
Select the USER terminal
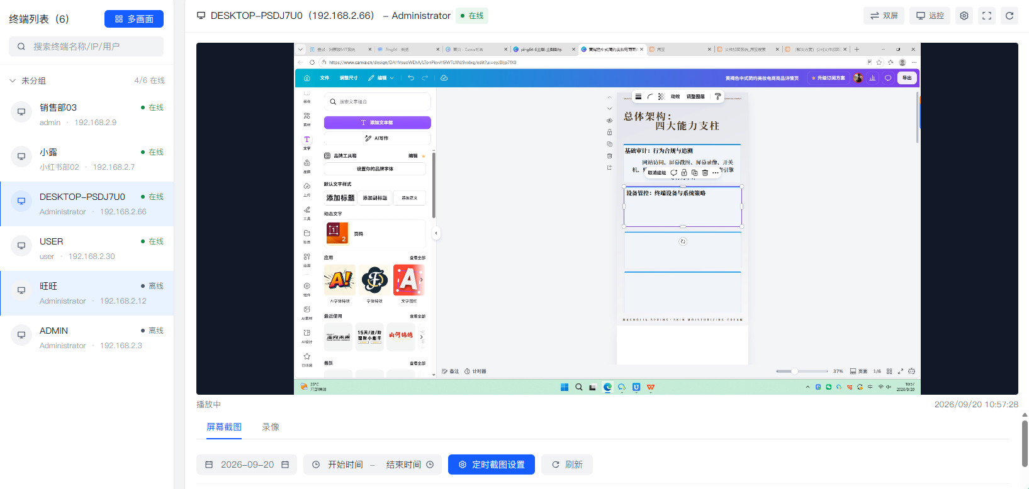pyautogui.click(x=87, y=248)
